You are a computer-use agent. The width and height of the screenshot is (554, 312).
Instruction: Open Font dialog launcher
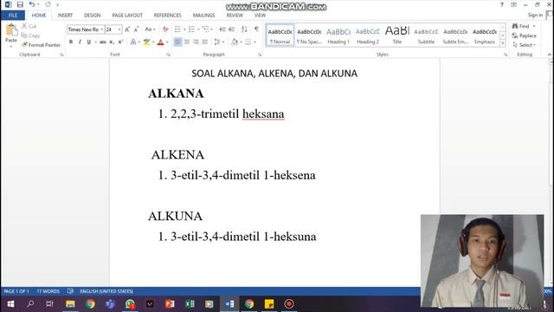168,55
